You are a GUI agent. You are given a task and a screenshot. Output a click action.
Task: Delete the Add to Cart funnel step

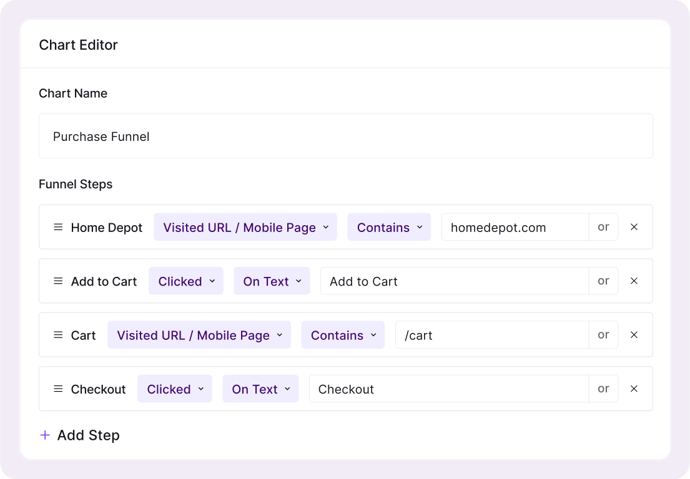[x=634, y=281]
